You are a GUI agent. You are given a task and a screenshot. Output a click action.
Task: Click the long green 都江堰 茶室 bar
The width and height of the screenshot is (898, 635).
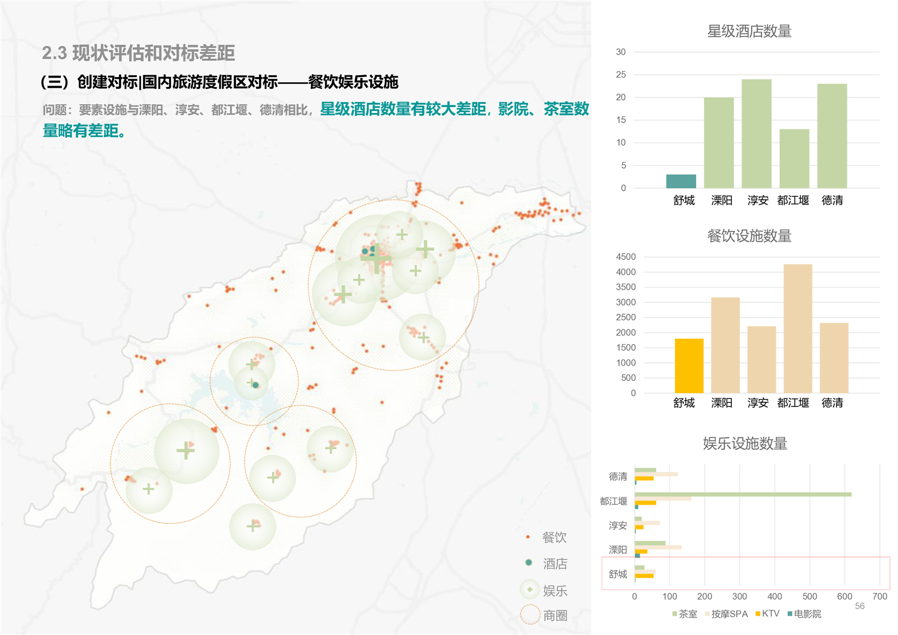(x=742, y=495)
